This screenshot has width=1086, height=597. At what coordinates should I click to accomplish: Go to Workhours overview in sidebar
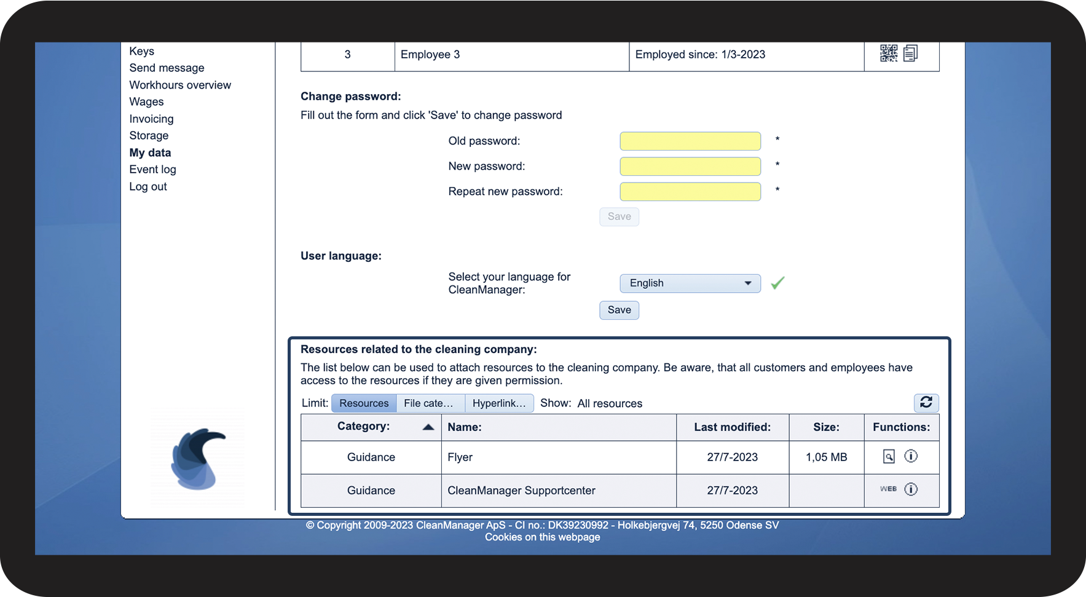pos(180,85)
